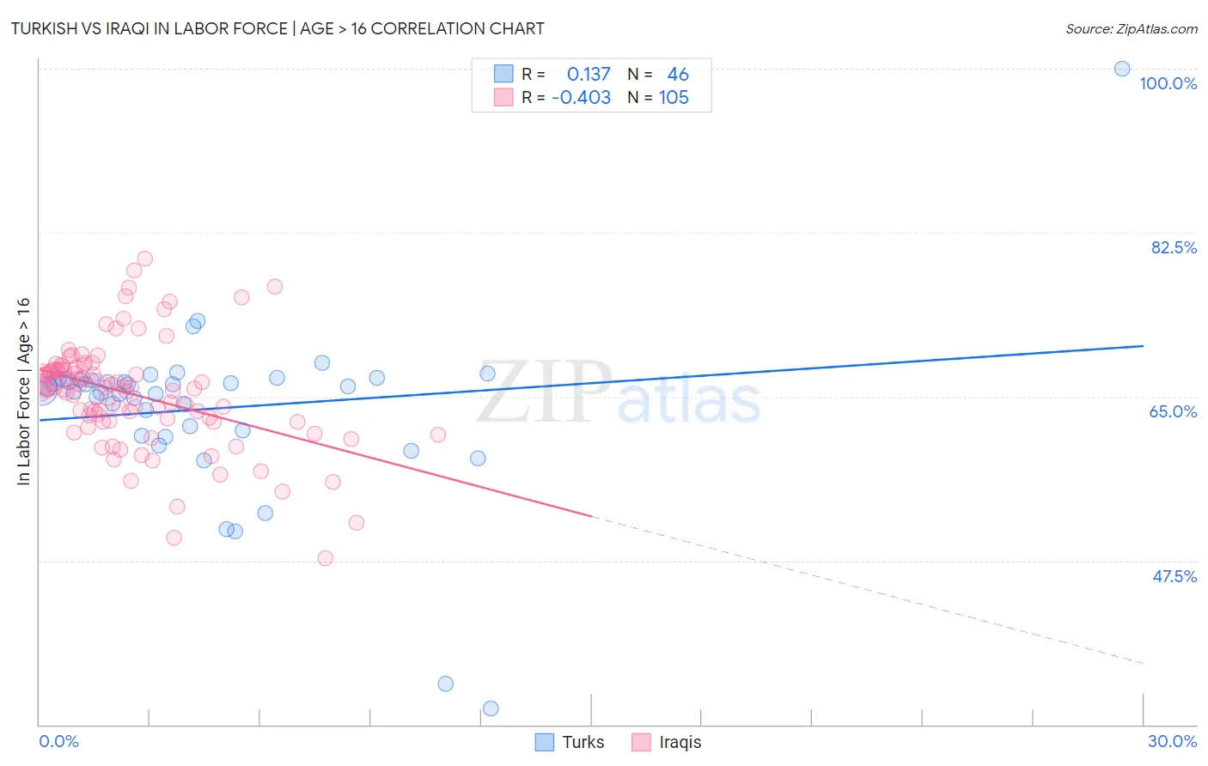
Task: Click the blue swatch beside R = 0.137
Action: click(x=503, y=74)
